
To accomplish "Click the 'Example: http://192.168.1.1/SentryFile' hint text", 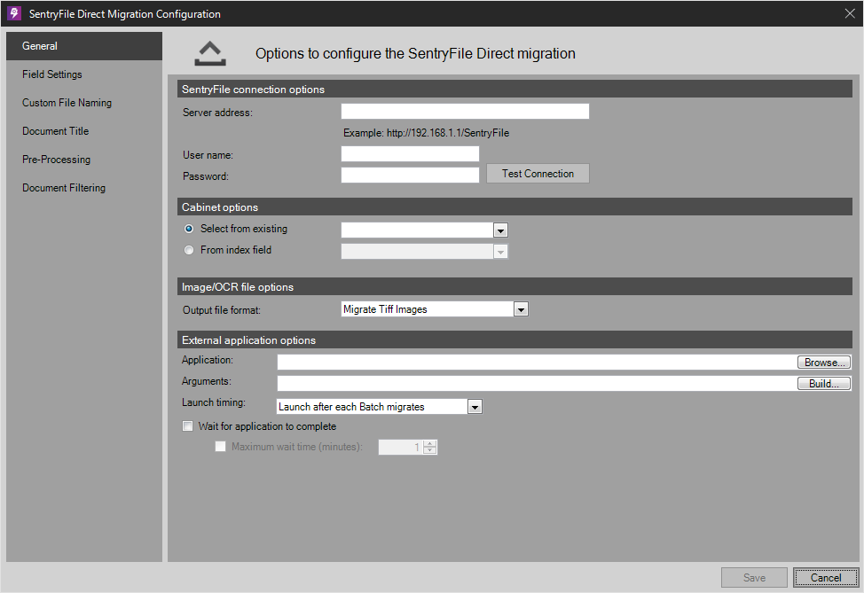I will [426, 133].
